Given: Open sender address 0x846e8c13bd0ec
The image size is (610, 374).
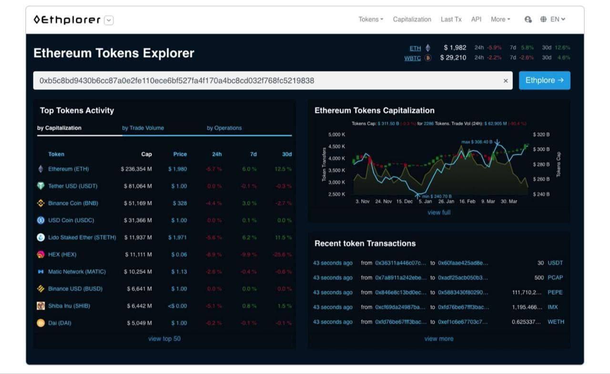Looking at the screenshot, I should [401, 293].
